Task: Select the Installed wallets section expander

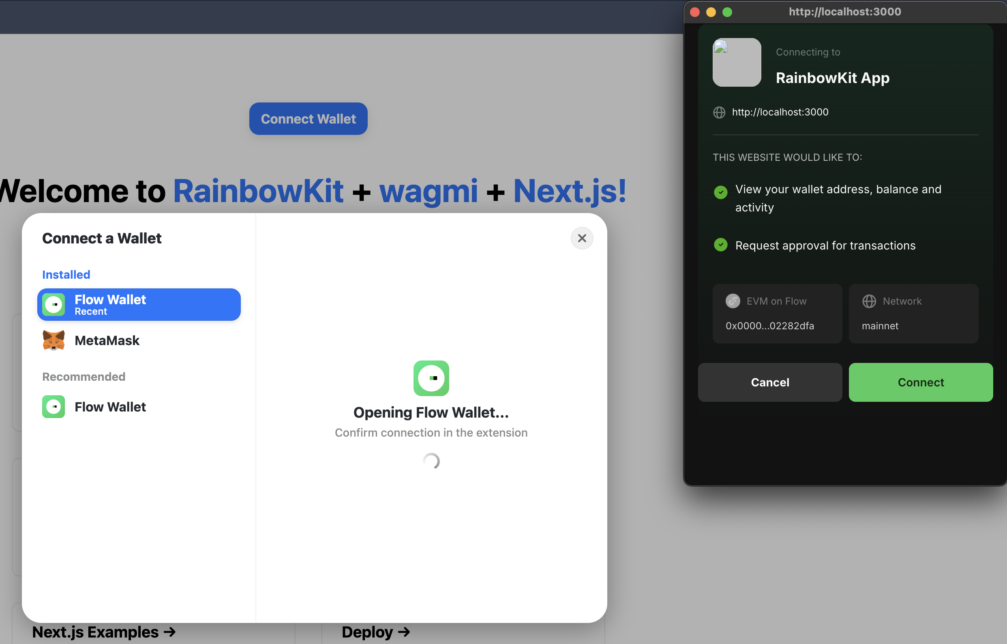Action: pos(66,274)
